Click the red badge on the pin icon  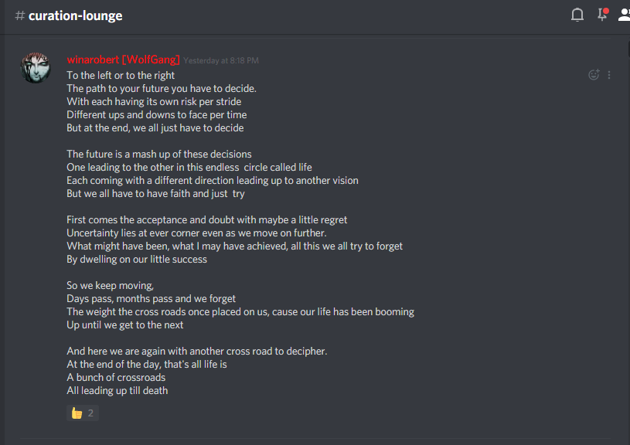click(607, 9)
